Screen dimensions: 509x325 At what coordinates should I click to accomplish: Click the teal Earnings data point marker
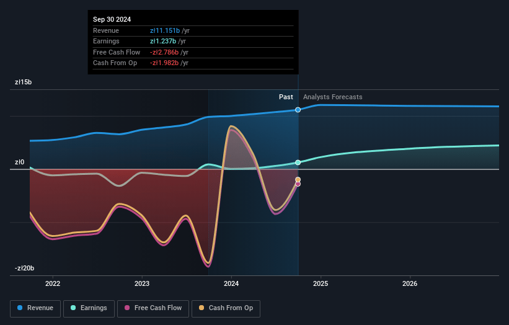click(x=298, y=162)
